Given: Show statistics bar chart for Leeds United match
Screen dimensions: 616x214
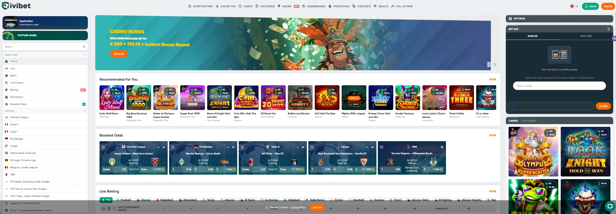Looking at the screenshot, I should pos(164,147).
